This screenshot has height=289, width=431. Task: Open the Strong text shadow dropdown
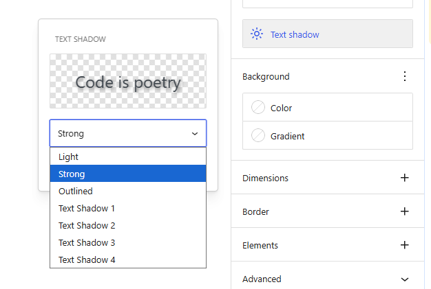coord(128,133)
